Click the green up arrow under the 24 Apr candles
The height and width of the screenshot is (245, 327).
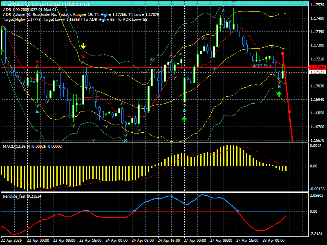click(184, 118)
